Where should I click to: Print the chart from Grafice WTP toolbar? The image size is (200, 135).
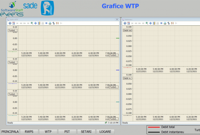click(50, 23)
